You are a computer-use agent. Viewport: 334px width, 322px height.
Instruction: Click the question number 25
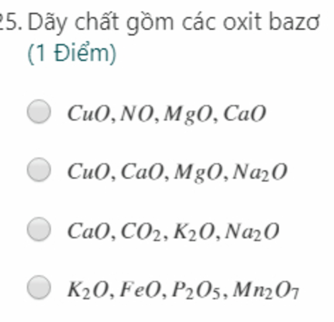point(11,22)
